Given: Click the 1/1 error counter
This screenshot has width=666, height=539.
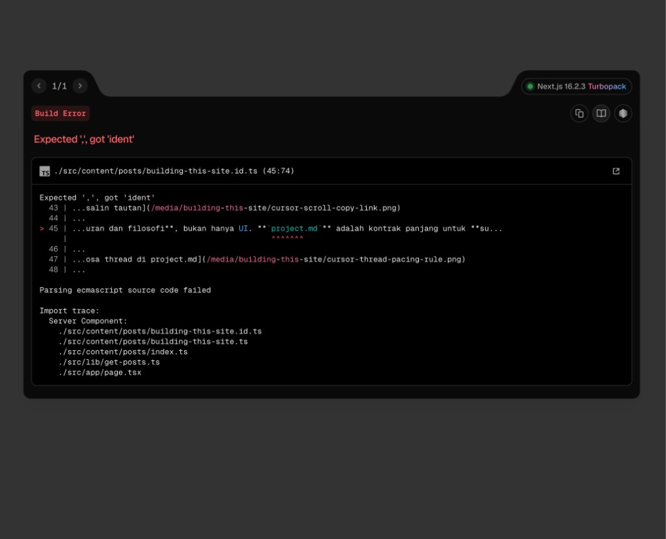Looking at the screenshot, I should tap(59, 86).
